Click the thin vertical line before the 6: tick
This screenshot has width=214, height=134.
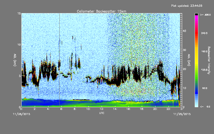click(59, 60)
